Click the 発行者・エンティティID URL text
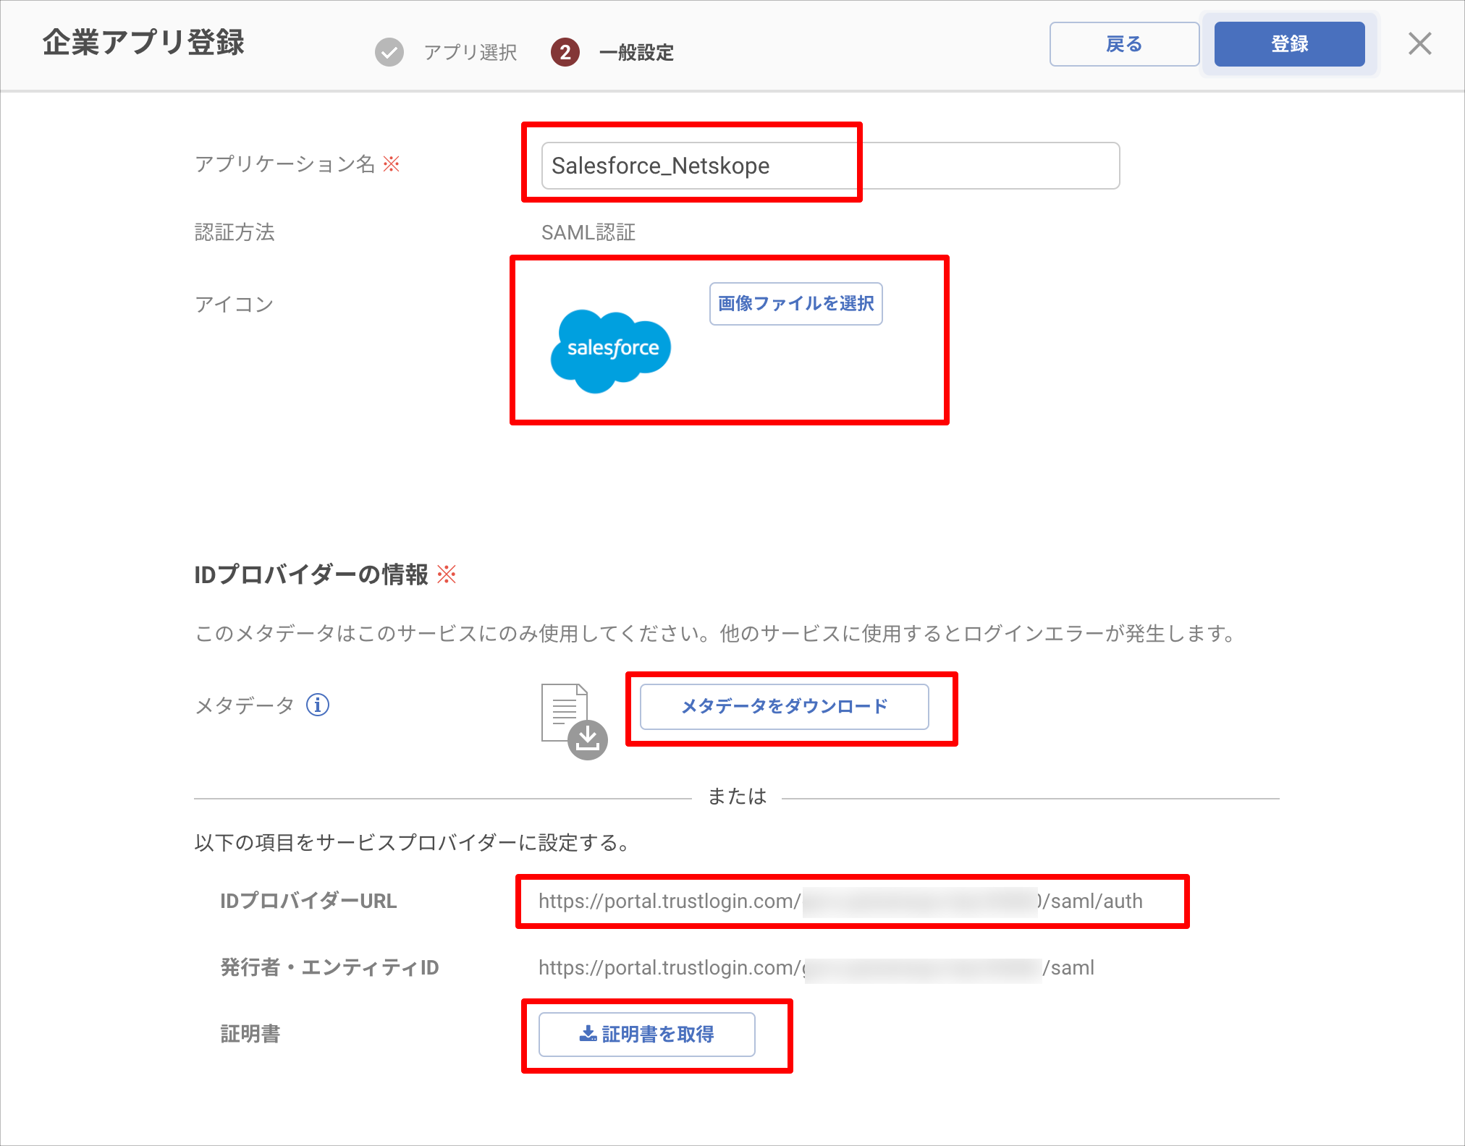The width and height of the screenshot is (1465, 1146). [x=816, y=968]
